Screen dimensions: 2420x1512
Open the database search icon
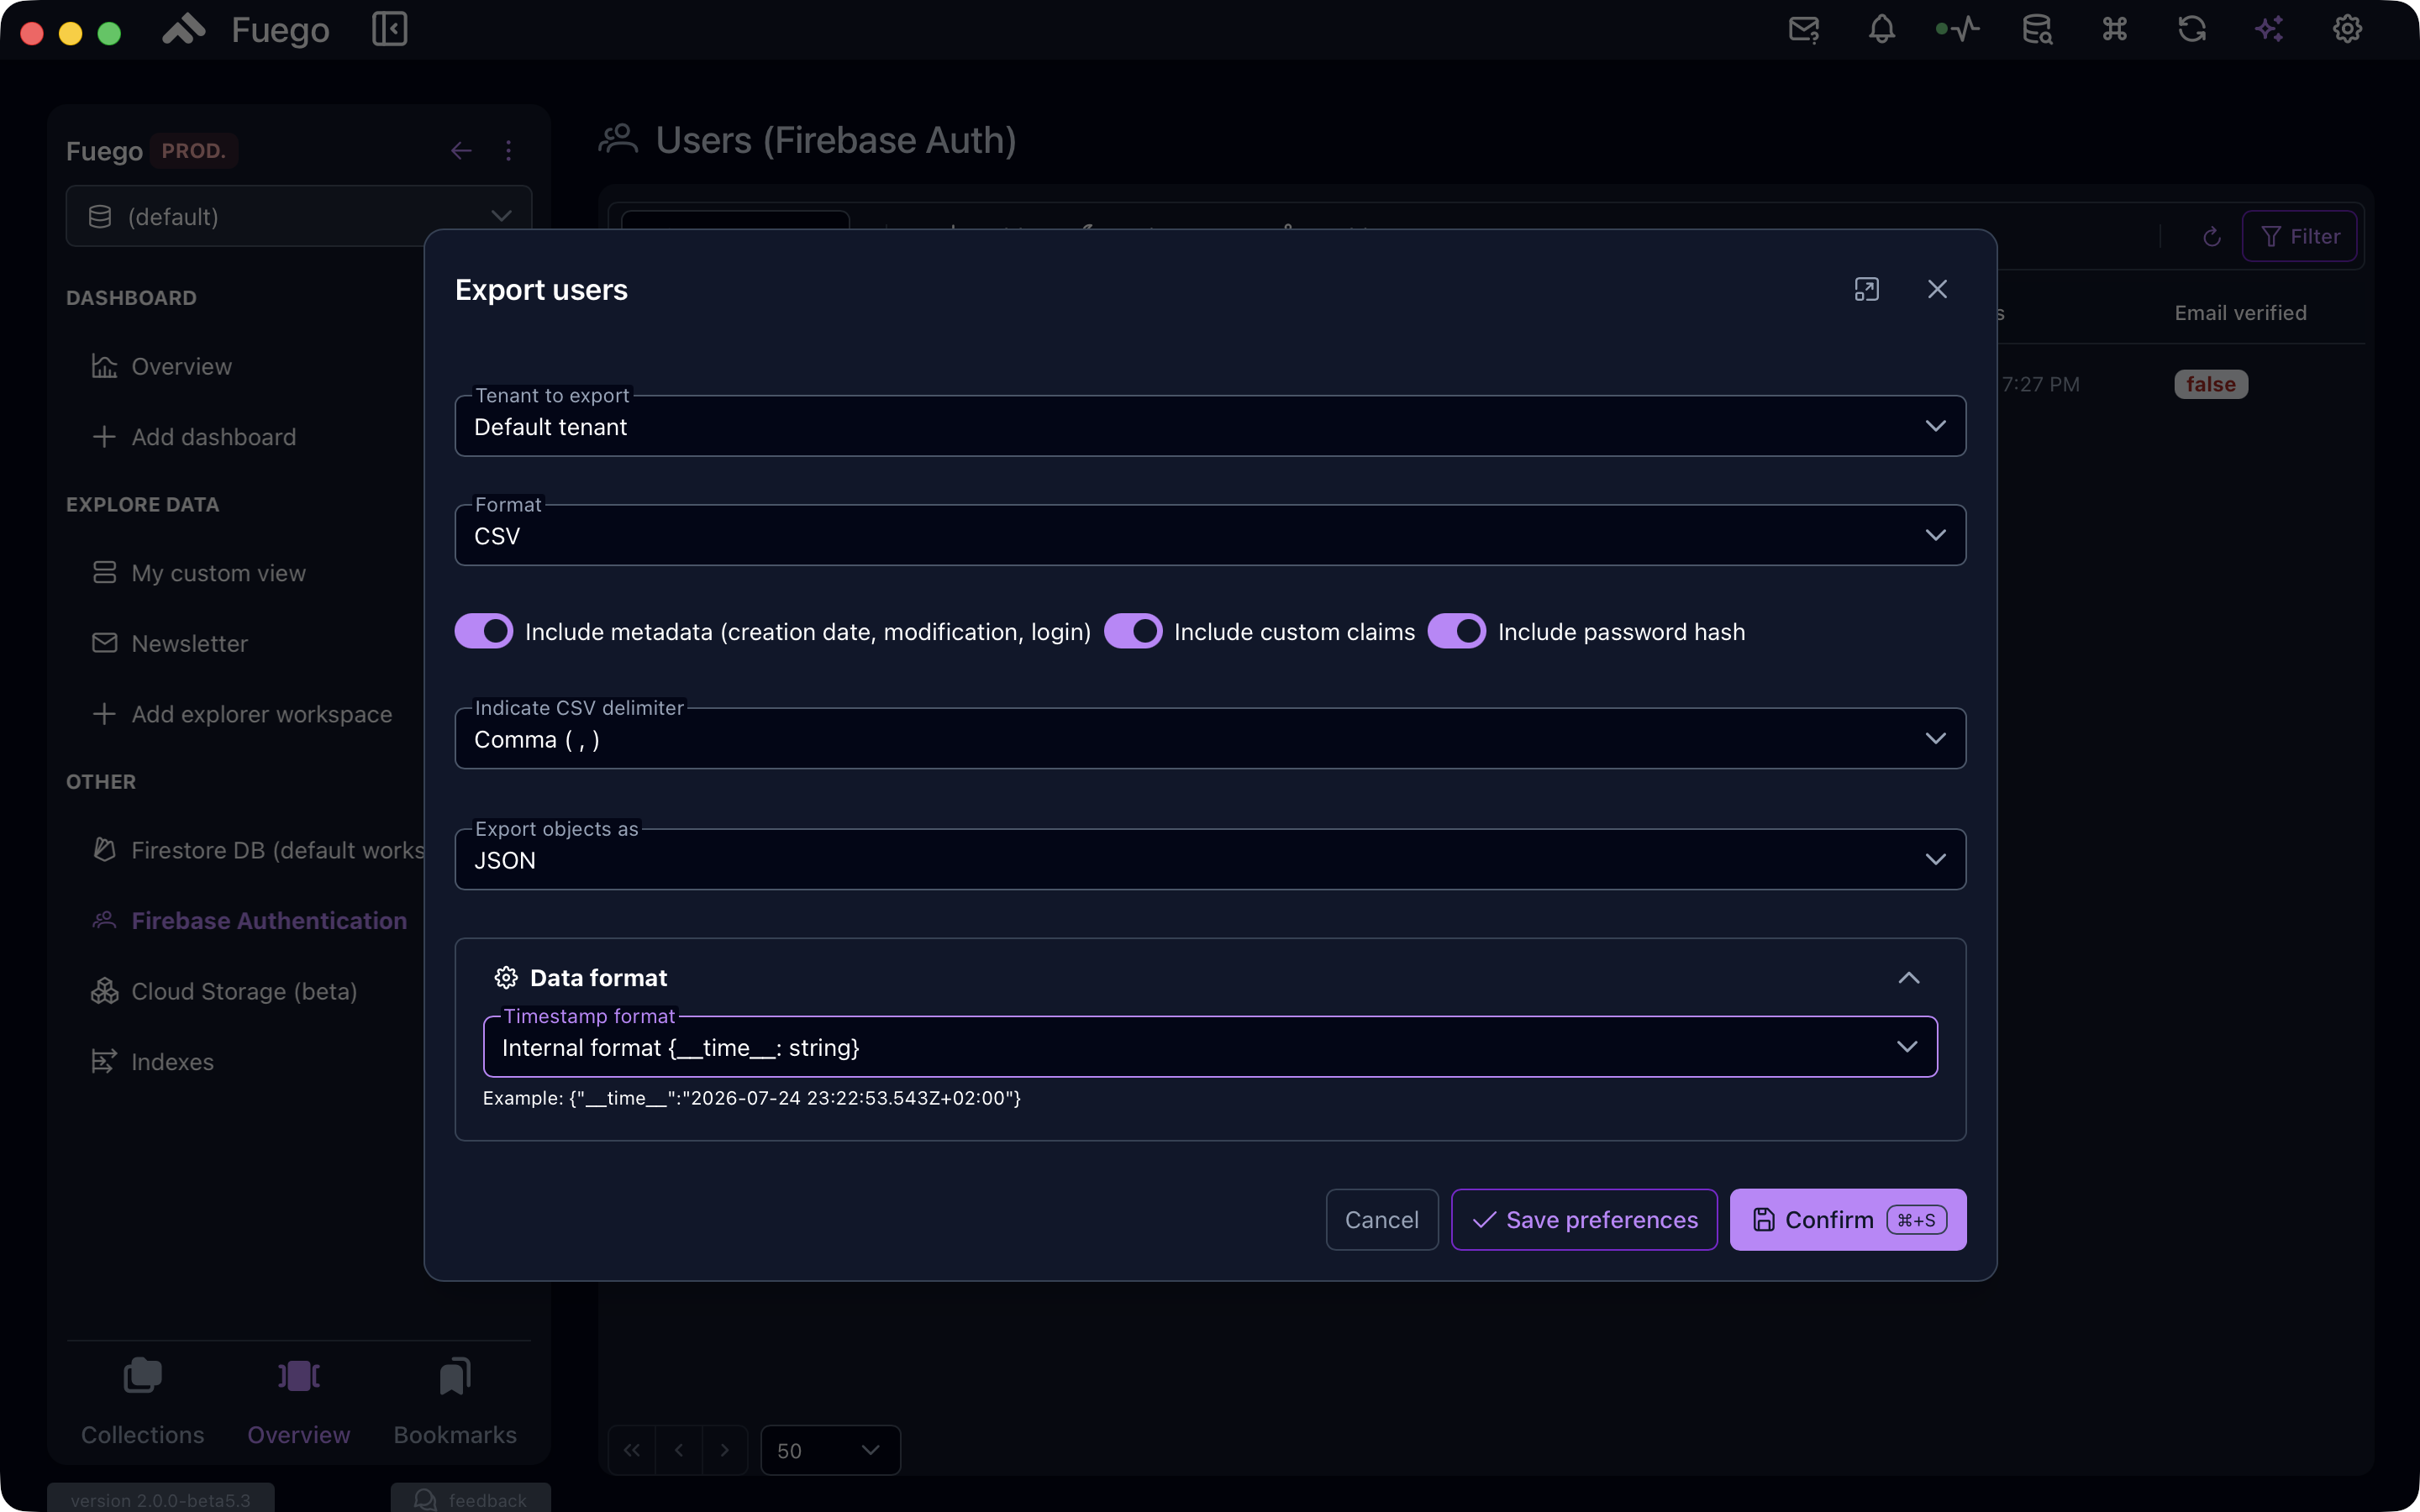point(2037,29)
